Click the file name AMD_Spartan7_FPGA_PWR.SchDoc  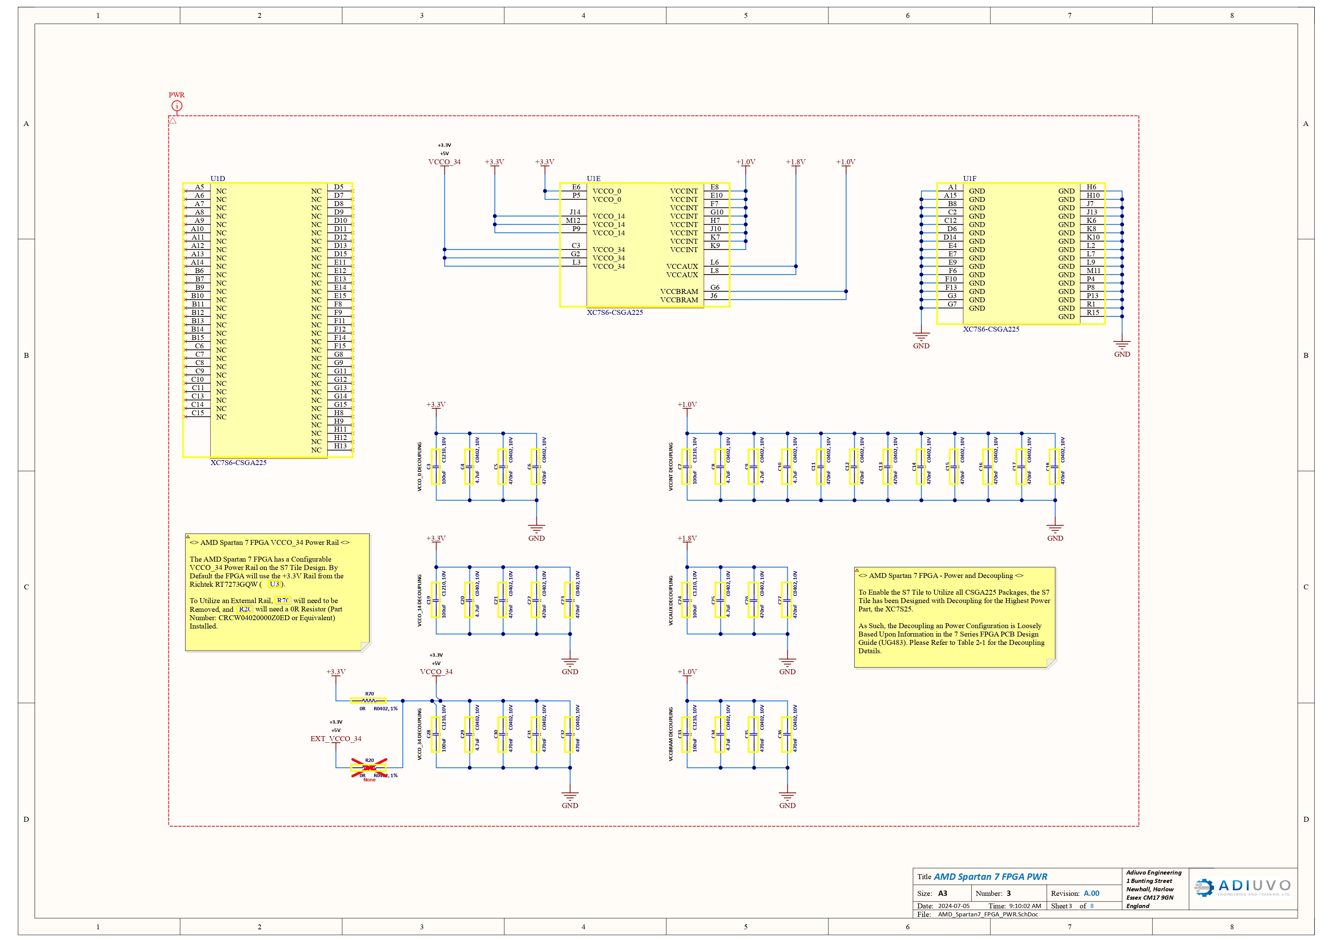[988, 914]
